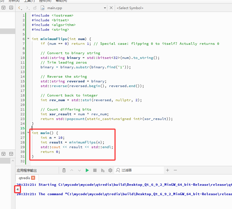
Task: Click the sidebar scrollbar up arrow
Action: tap(13, 161)
